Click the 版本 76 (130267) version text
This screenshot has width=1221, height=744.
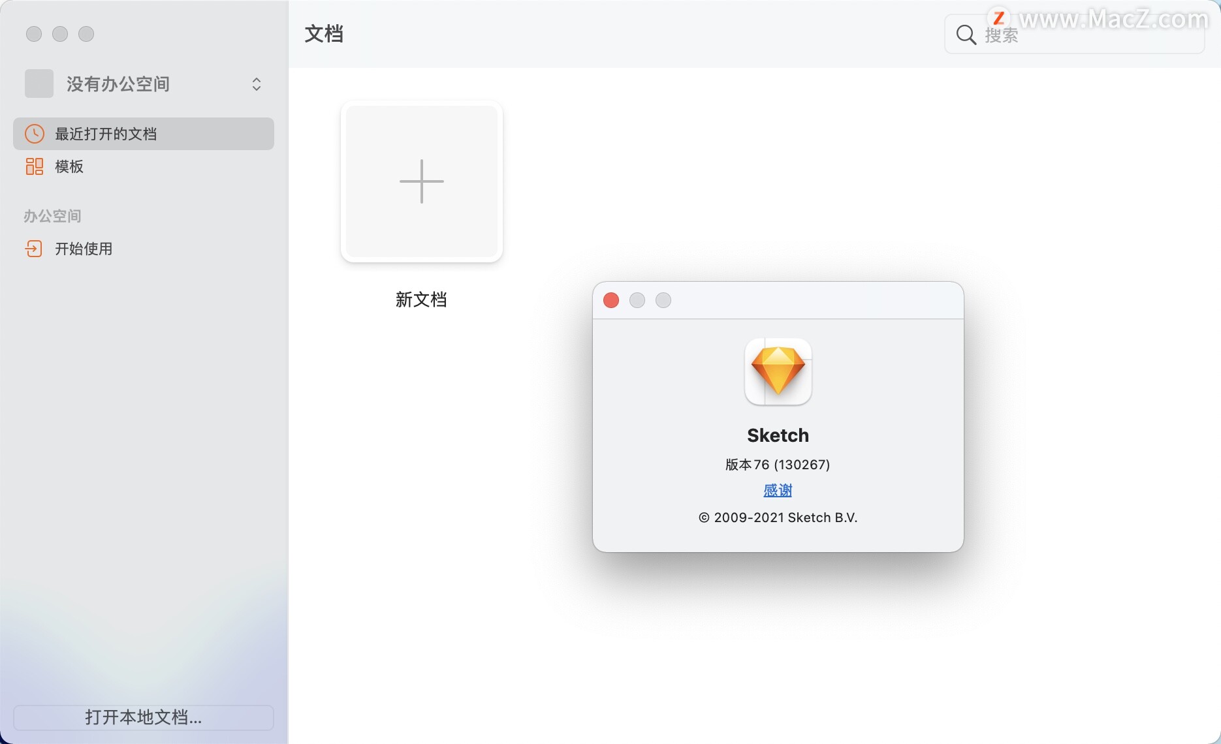tap(778, 465)
